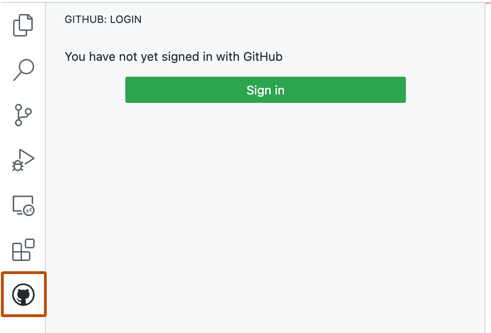491x333 pixels.
Task: Click the Sign in button
Action: coord(265,90)
